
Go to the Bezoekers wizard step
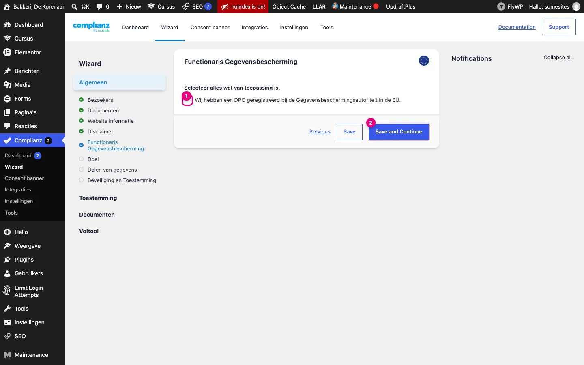[x=100, y=100]
